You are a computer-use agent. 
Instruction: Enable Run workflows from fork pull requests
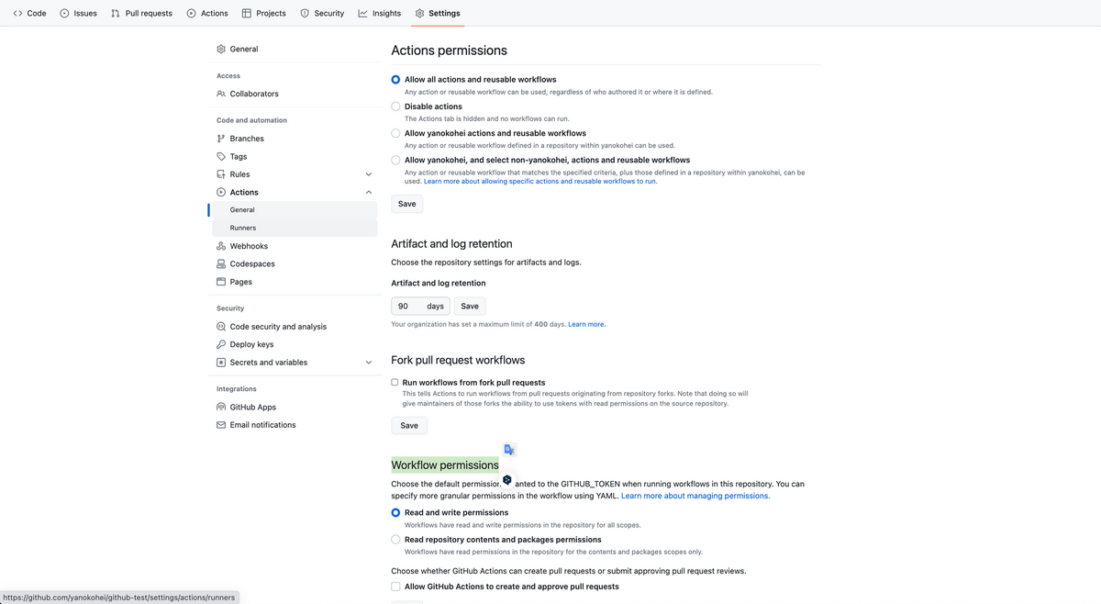click(395, 382)
